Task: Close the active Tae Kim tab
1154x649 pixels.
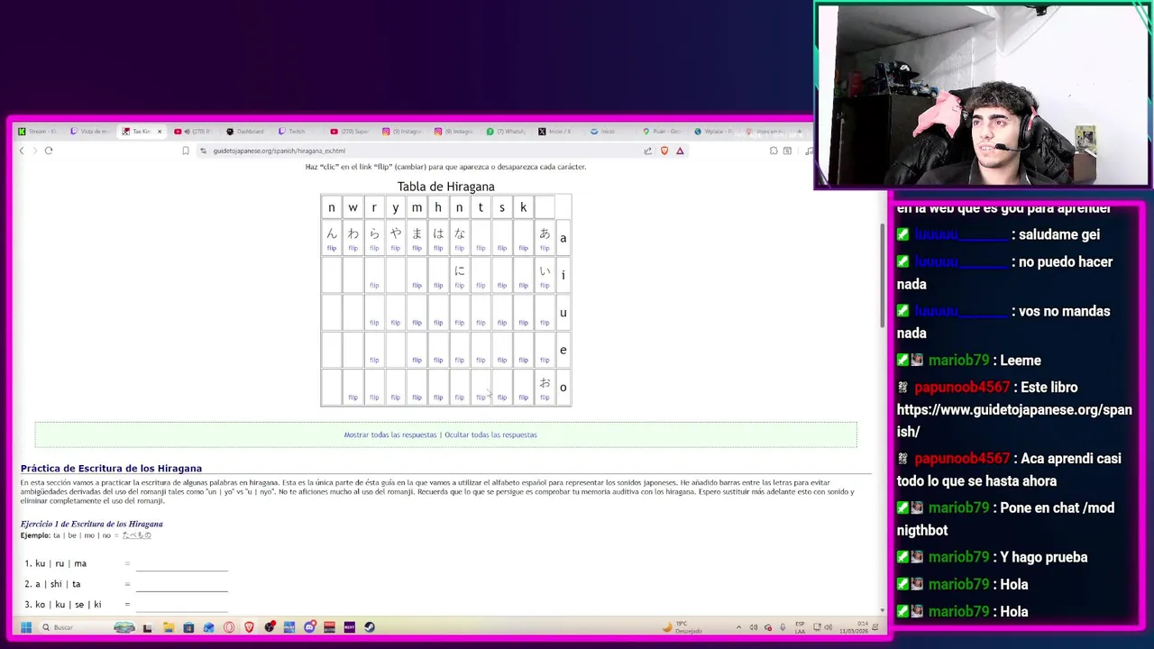Action: tap(160, 132)
